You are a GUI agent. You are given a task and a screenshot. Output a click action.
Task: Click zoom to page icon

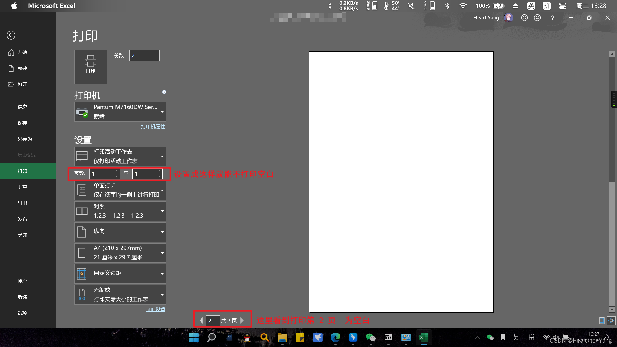pyautogui.click(x=611, y=320)
